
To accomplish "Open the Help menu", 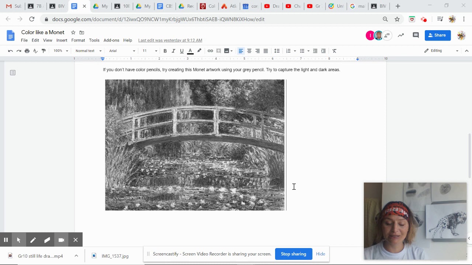I will [128, 40].
